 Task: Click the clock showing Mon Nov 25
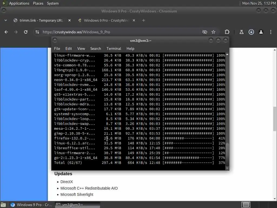tap(259, 3)
